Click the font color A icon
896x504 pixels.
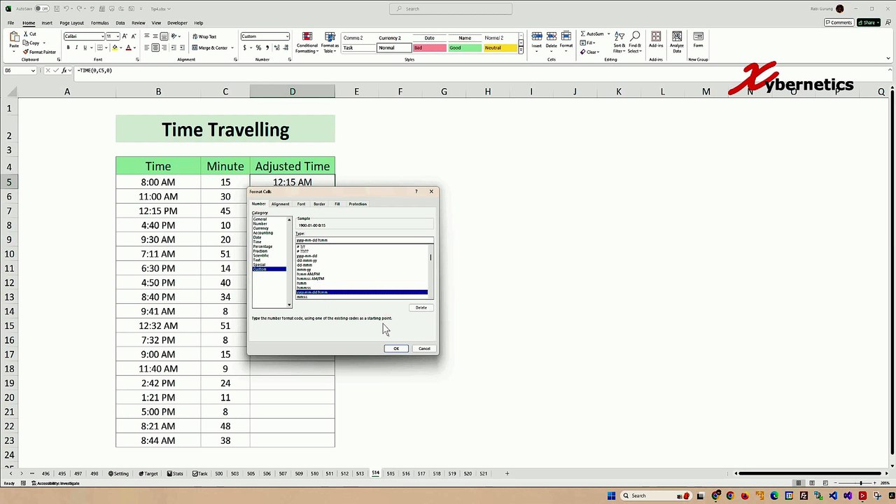(128, 48)
